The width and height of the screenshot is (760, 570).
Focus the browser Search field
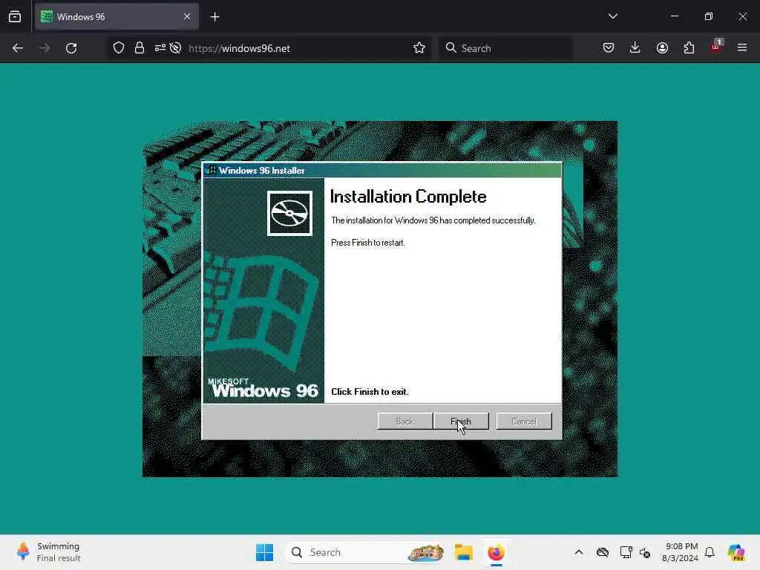505,48
